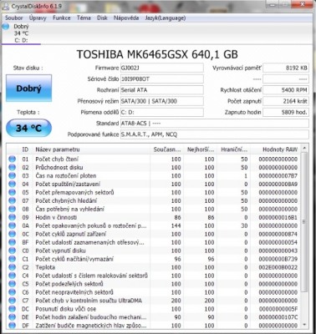Click the scrollbar down arrow in attribute list
Viewport: 316px width, 334px height.
pyautogui.click(x=304, y=325)
